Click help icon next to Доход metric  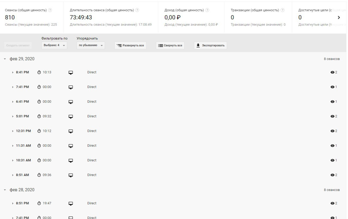tap(207, 10)
